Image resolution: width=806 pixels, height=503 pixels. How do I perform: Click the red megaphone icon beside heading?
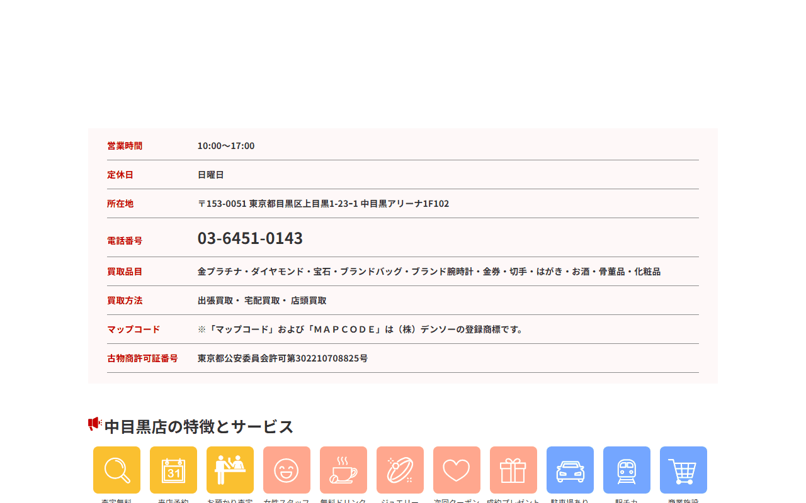click(x=95, y=424)
